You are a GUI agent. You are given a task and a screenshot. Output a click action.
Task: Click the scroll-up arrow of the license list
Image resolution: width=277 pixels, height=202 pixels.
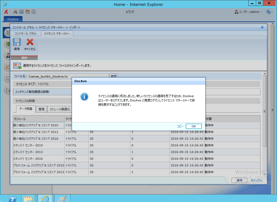[x=265, y=74]
